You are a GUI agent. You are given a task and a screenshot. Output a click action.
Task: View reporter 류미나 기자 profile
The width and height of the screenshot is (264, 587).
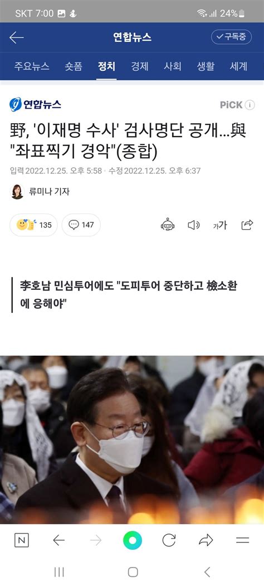coord(40,192)
